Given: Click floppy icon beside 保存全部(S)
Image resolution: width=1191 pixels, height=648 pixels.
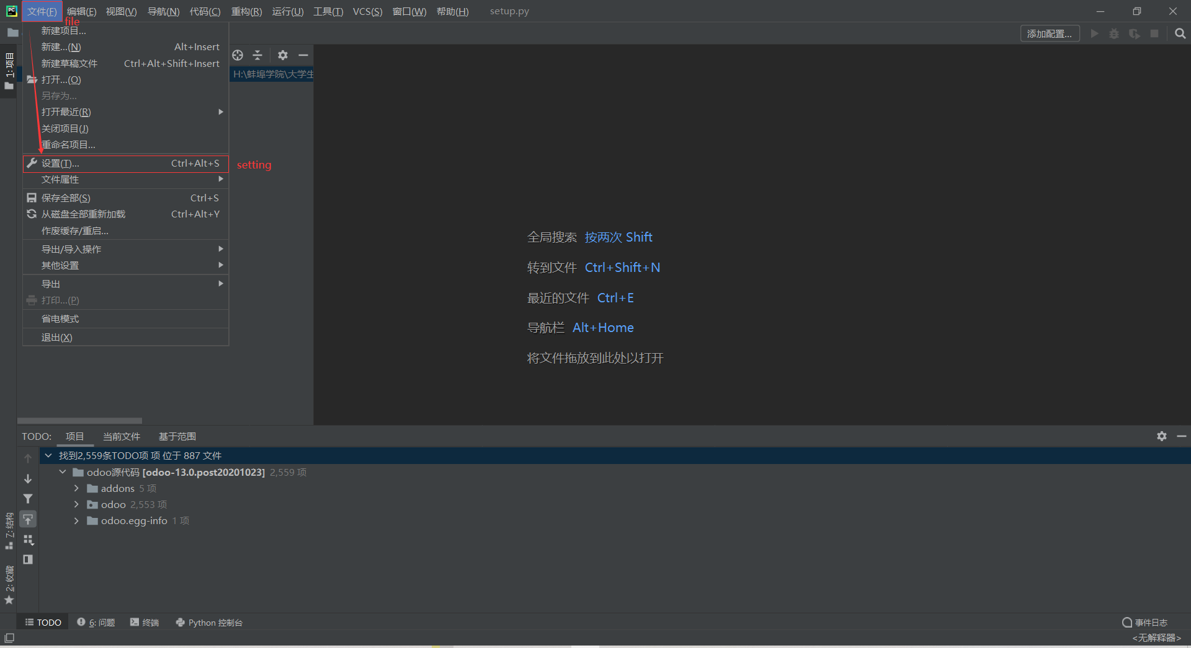Looking at the screenshot, I should [32, 198].
